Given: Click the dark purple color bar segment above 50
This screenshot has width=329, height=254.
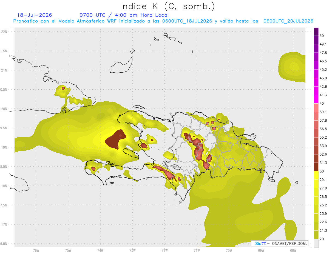Looking at the screenshot, I should (316, 32).
